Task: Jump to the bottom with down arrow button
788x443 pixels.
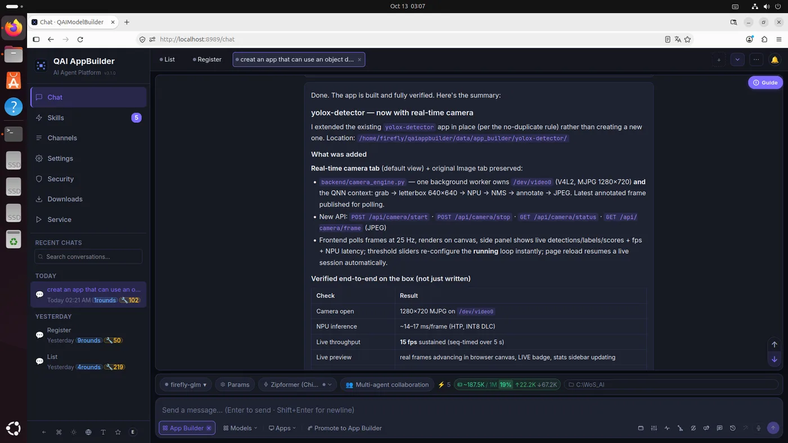Action: tap(774, 359)
